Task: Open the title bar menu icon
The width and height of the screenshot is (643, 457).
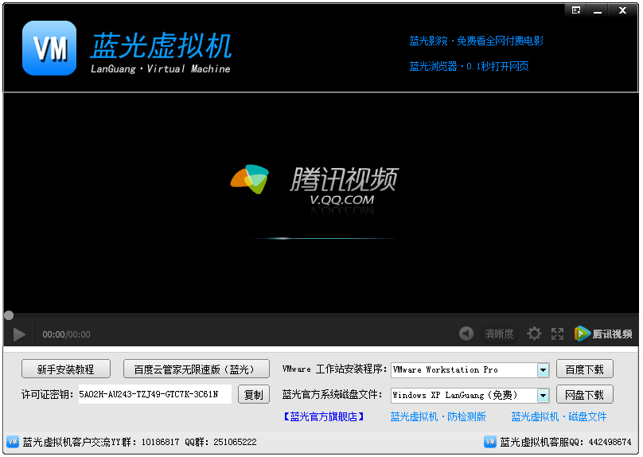Action: click(576, 10)
